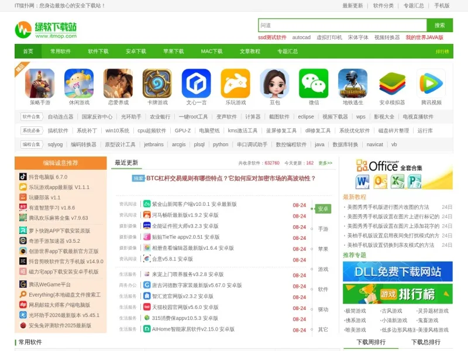
Task: Open the 地铁逃生 game icon
Action: 353,83
